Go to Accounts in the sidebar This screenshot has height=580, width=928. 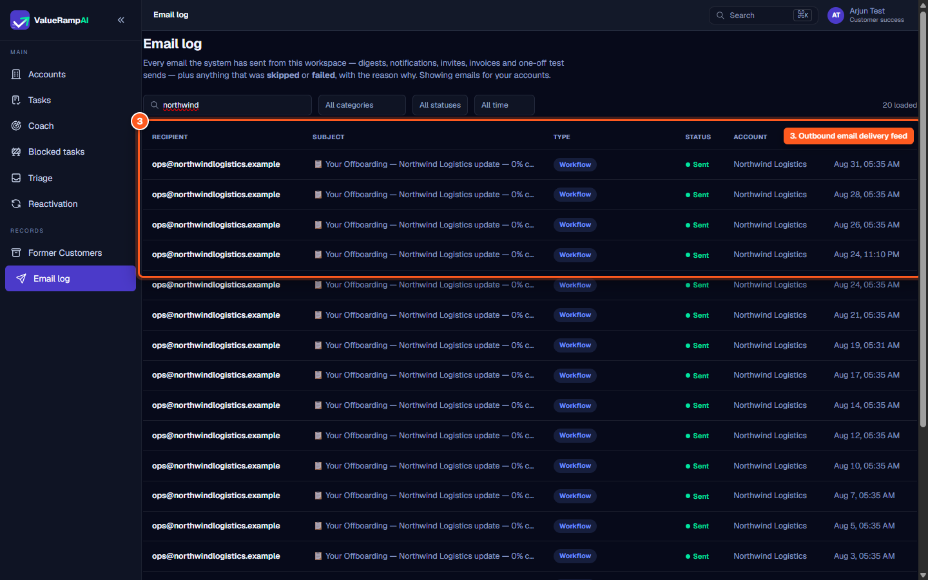pyautogui.click(x=71, y=74)
